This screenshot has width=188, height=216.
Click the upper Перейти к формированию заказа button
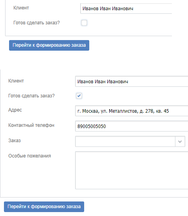[49, 45]
